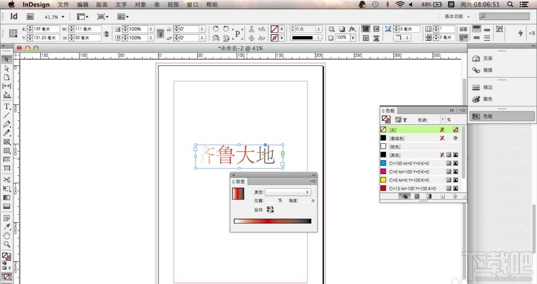537x284 pixels.
Task: Open the gradient 类型 dropdown
Action: 288,192
